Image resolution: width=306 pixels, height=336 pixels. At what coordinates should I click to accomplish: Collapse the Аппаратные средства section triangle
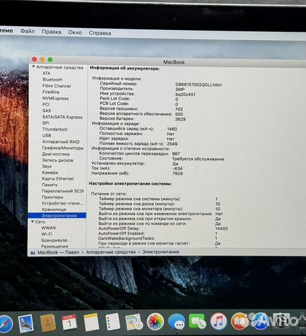click(x=34, y=67)
